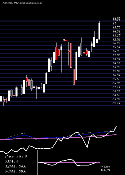The height and width of the screenshot is (175, 125).
Task: Click the 83.27 price level label
Action: pos(116,35)
